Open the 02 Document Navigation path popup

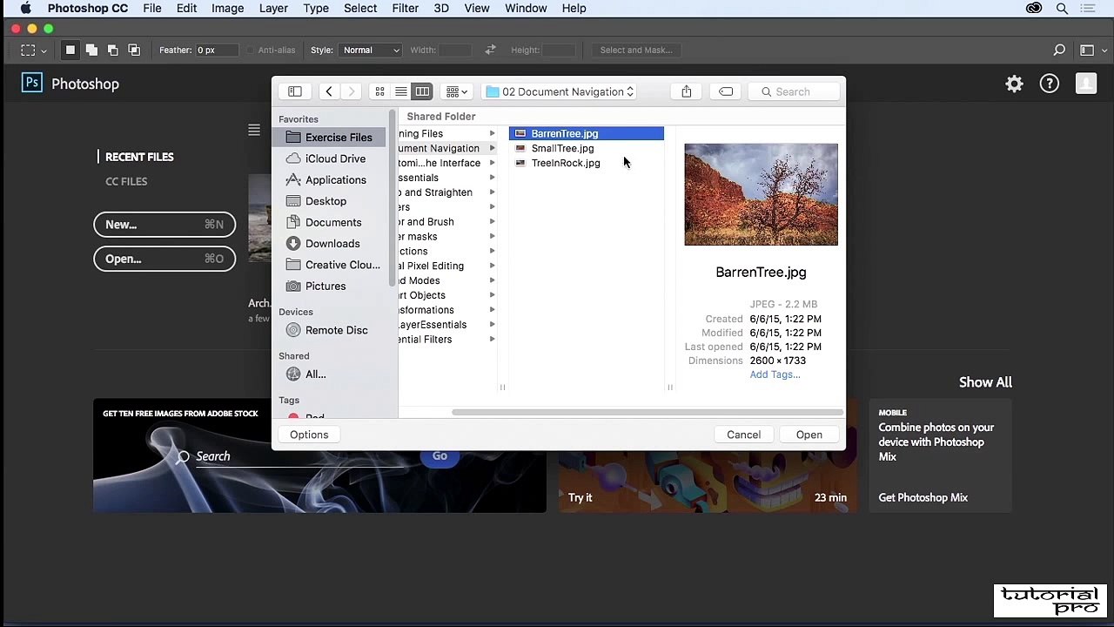click(560, 91)
